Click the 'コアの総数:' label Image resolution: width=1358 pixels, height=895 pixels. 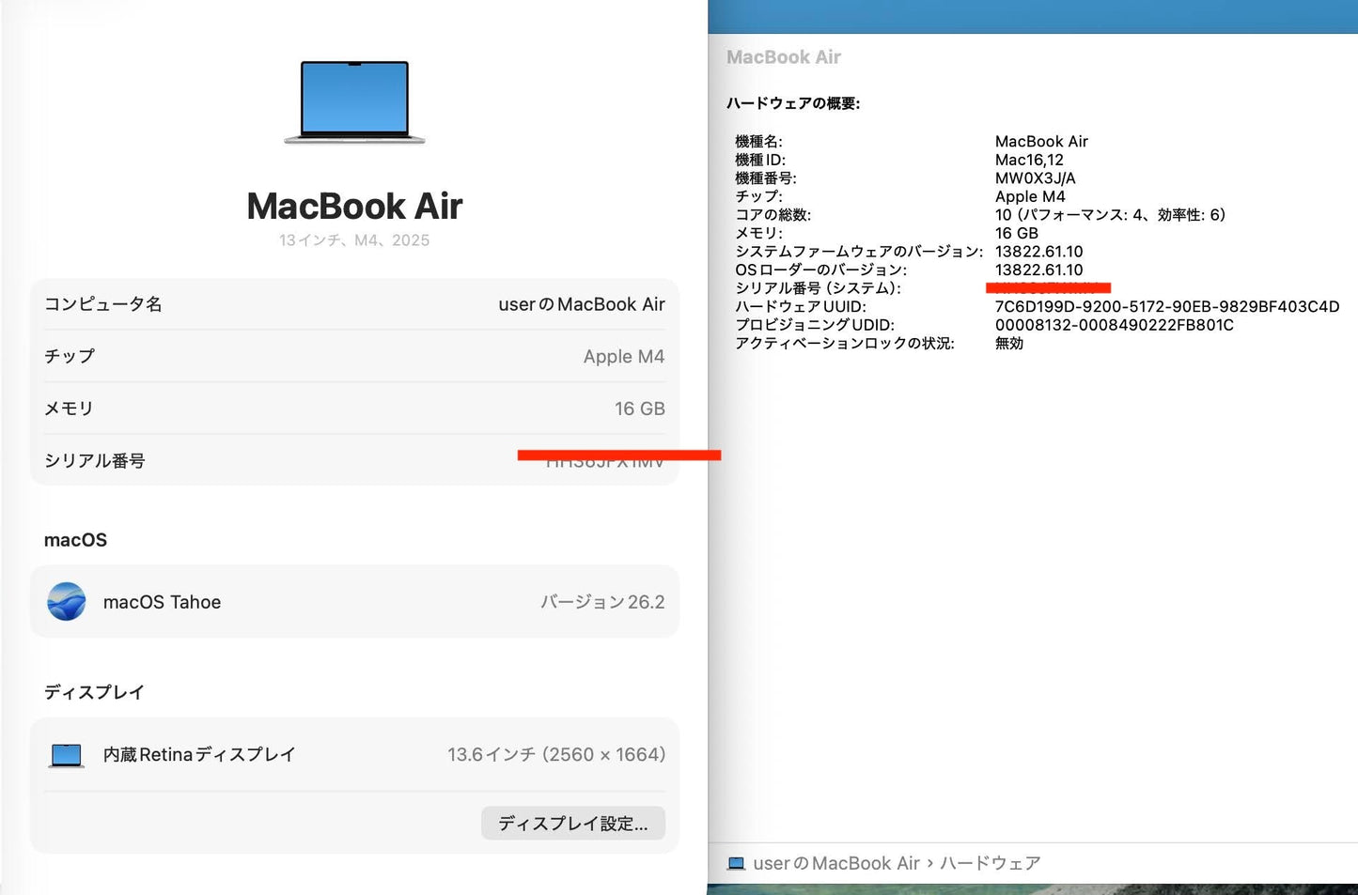(x=773, y=215)
